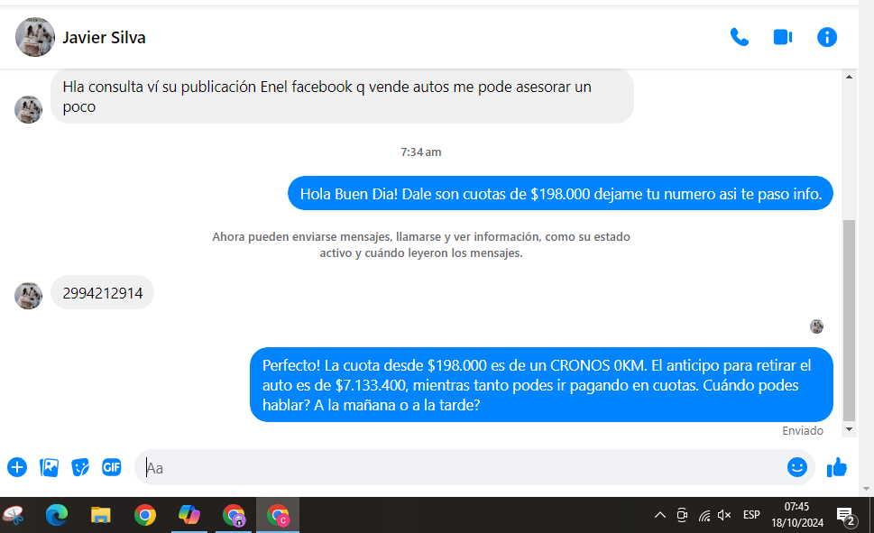Viewport: 874px width, 533px height.
Task: Choose a sticker to send
Action: 80,467
